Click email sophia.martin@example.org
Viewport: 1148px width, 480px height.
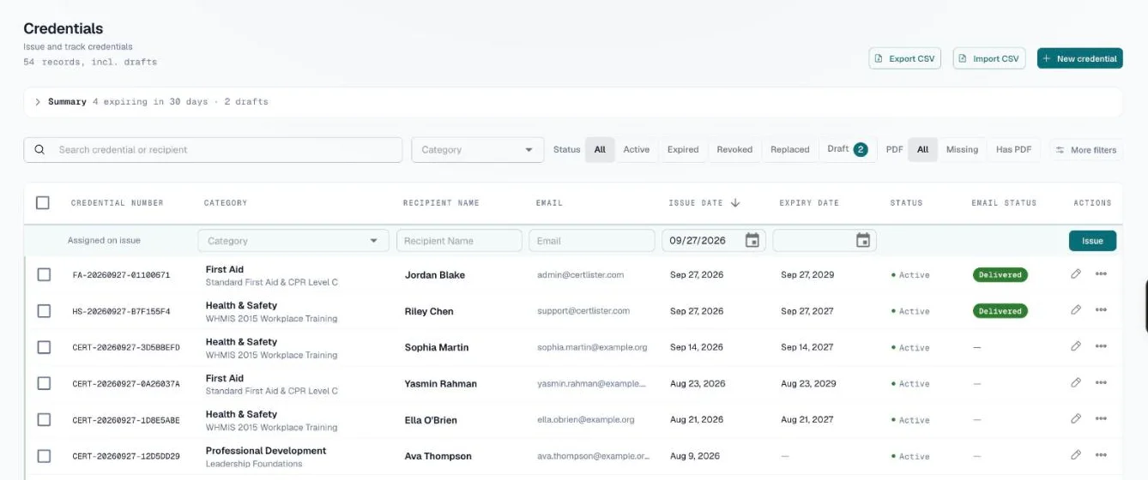pyautogui.click(x=592, y=347)
